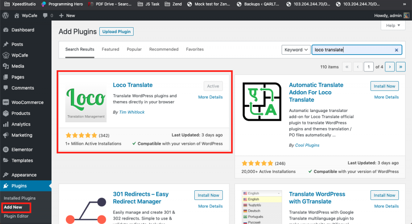Open the WordPress logo menu
The image size is (412, 224).
(6, 16)
